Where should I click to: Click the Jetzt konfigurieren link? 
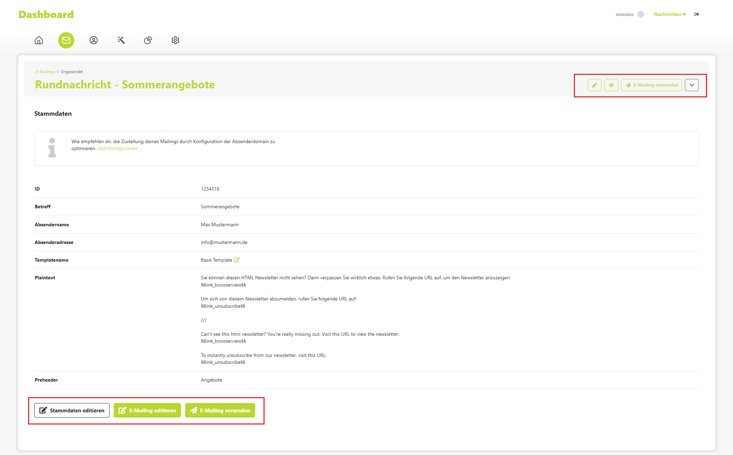[117, 148]
